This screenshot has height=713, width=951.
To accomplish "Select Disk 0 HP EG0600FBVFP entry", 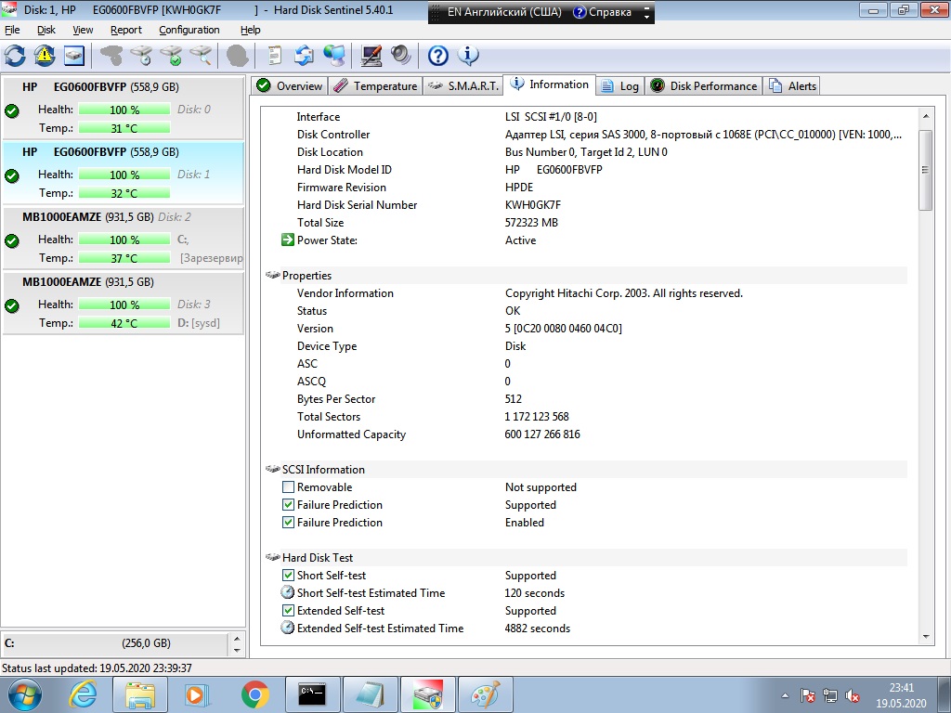I will (124, 108).
